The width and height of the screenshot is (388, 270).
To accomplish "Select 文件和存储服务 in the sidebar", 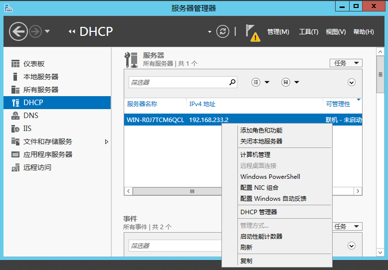I will pos(57,141).
